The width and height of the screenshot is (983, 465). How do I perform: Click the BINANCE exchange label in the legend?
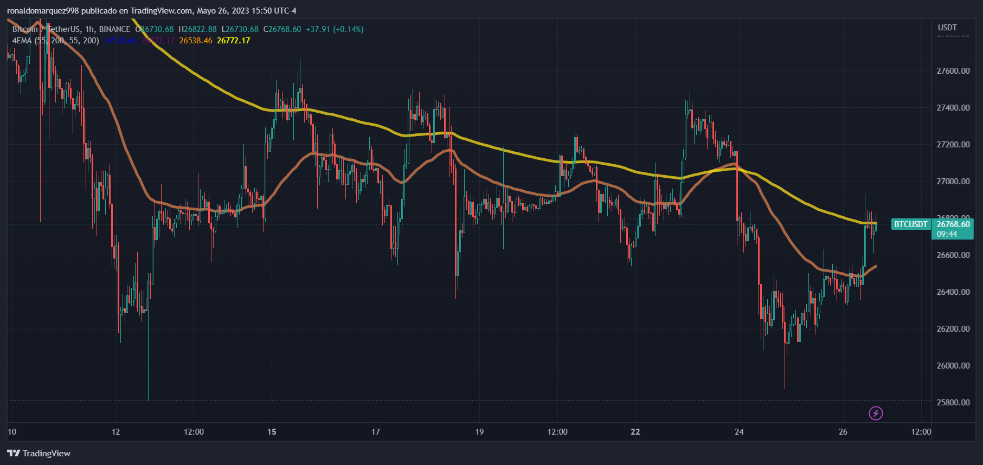click(x=114, y=29)
